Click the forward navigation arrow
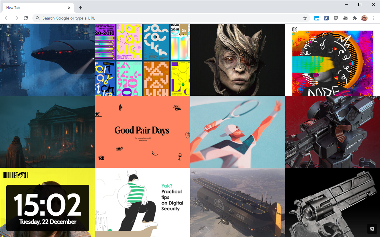Viewport: 380px width, 237px height. point(16,18)
